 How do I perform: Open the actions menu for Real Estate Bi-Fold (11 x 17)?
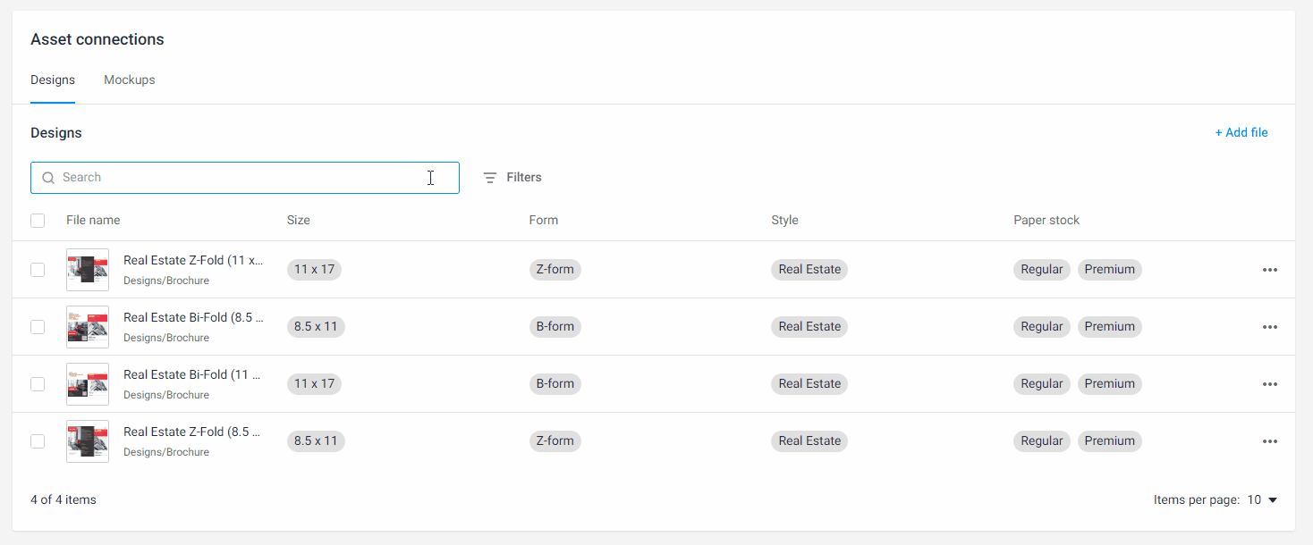[1270, 383]
